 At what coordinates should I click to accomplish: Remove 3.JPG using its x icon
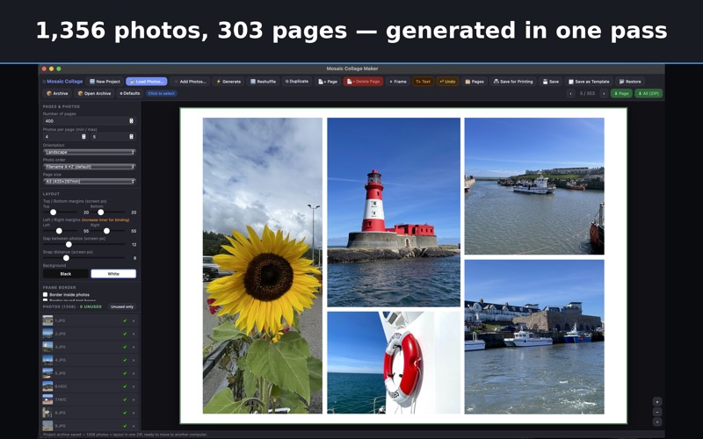coord(134,347)
